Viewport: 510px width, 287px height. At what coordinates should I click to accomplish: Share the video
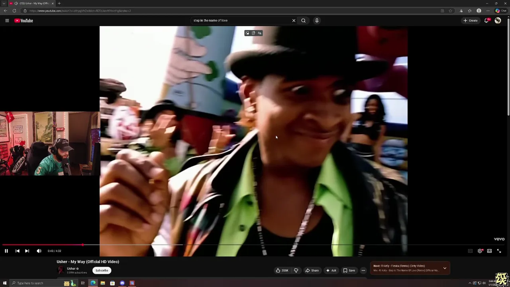[312, 270]
